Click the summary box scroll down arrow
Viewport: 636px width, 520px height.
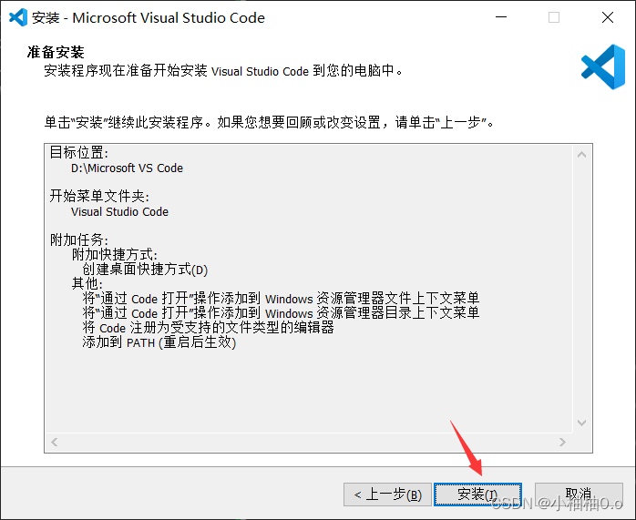tap(581, 423)
